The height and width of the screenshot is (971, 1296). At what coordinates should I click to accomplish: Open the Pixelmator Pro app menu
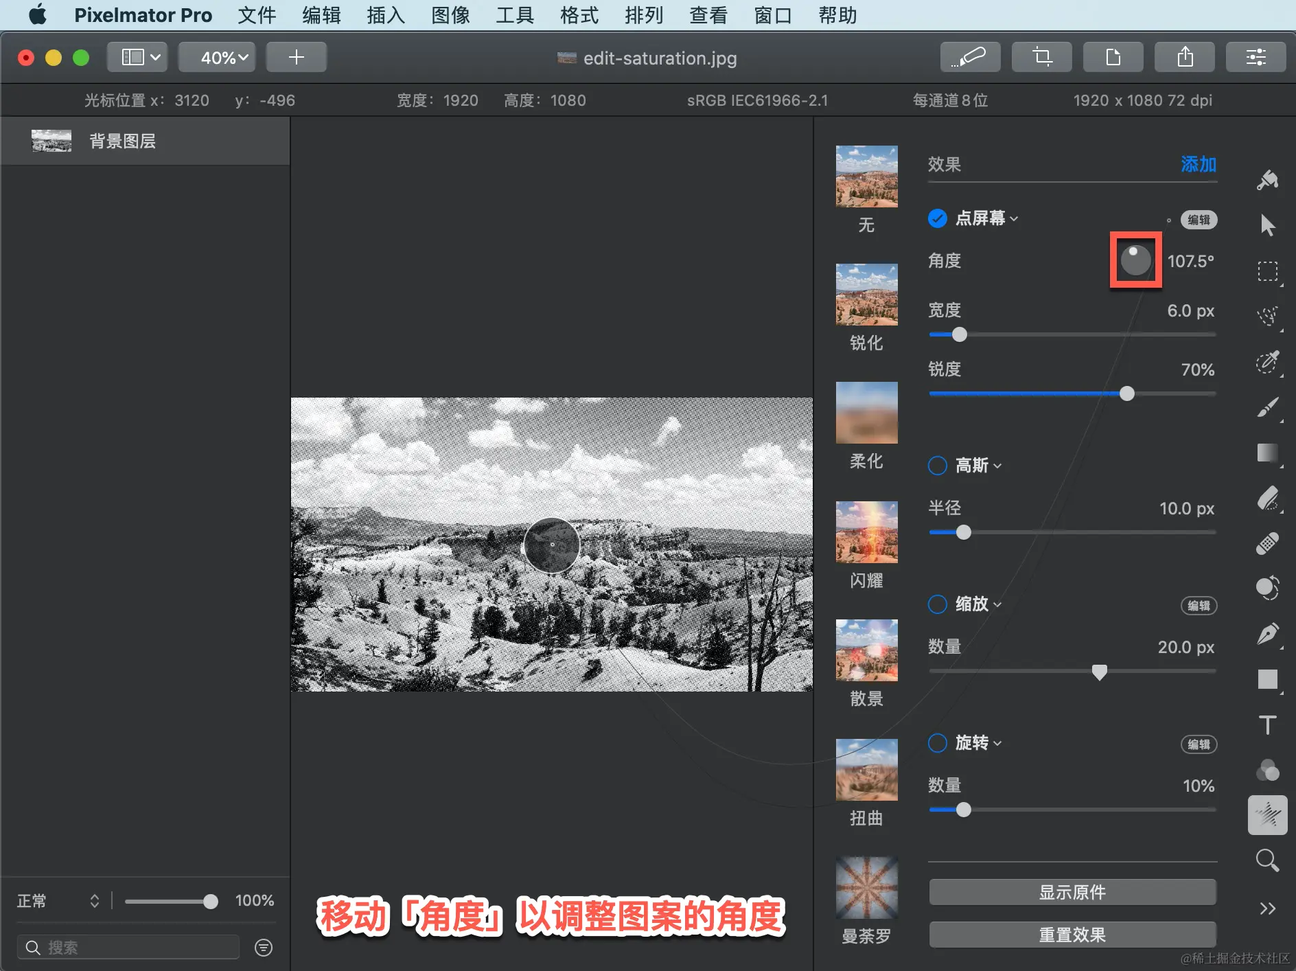[143, 15]
